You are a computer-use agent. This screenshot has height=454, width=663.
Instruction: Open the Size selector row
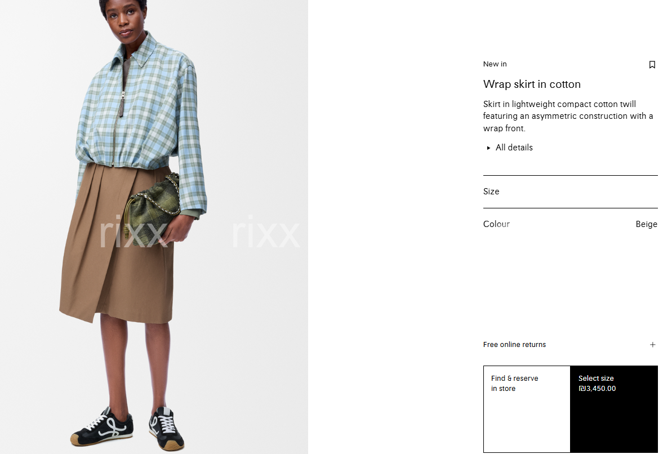coord(571,192)
